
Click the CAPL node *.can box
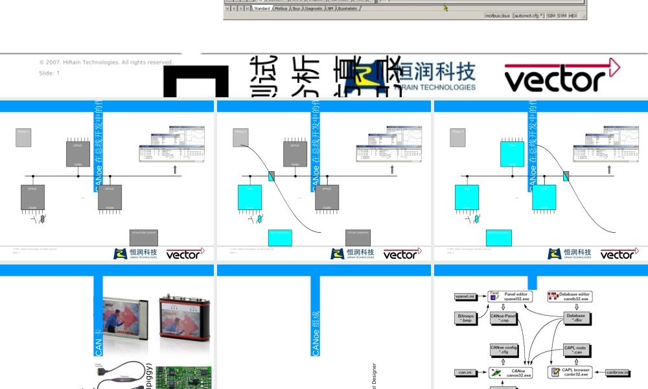pyautogui.click(x=575, y=350)
